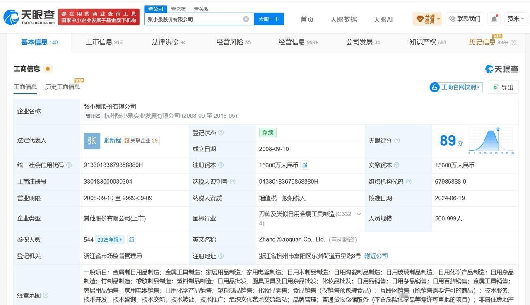Image resolution: width=530 pixels, height=305 pixels.
Task: Open 天眼AI in top navigation
Action: [383, 19]
